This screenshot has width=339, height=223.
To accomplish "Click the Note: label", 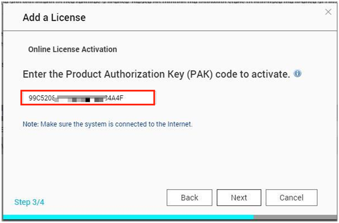I will tap(31, 124).
